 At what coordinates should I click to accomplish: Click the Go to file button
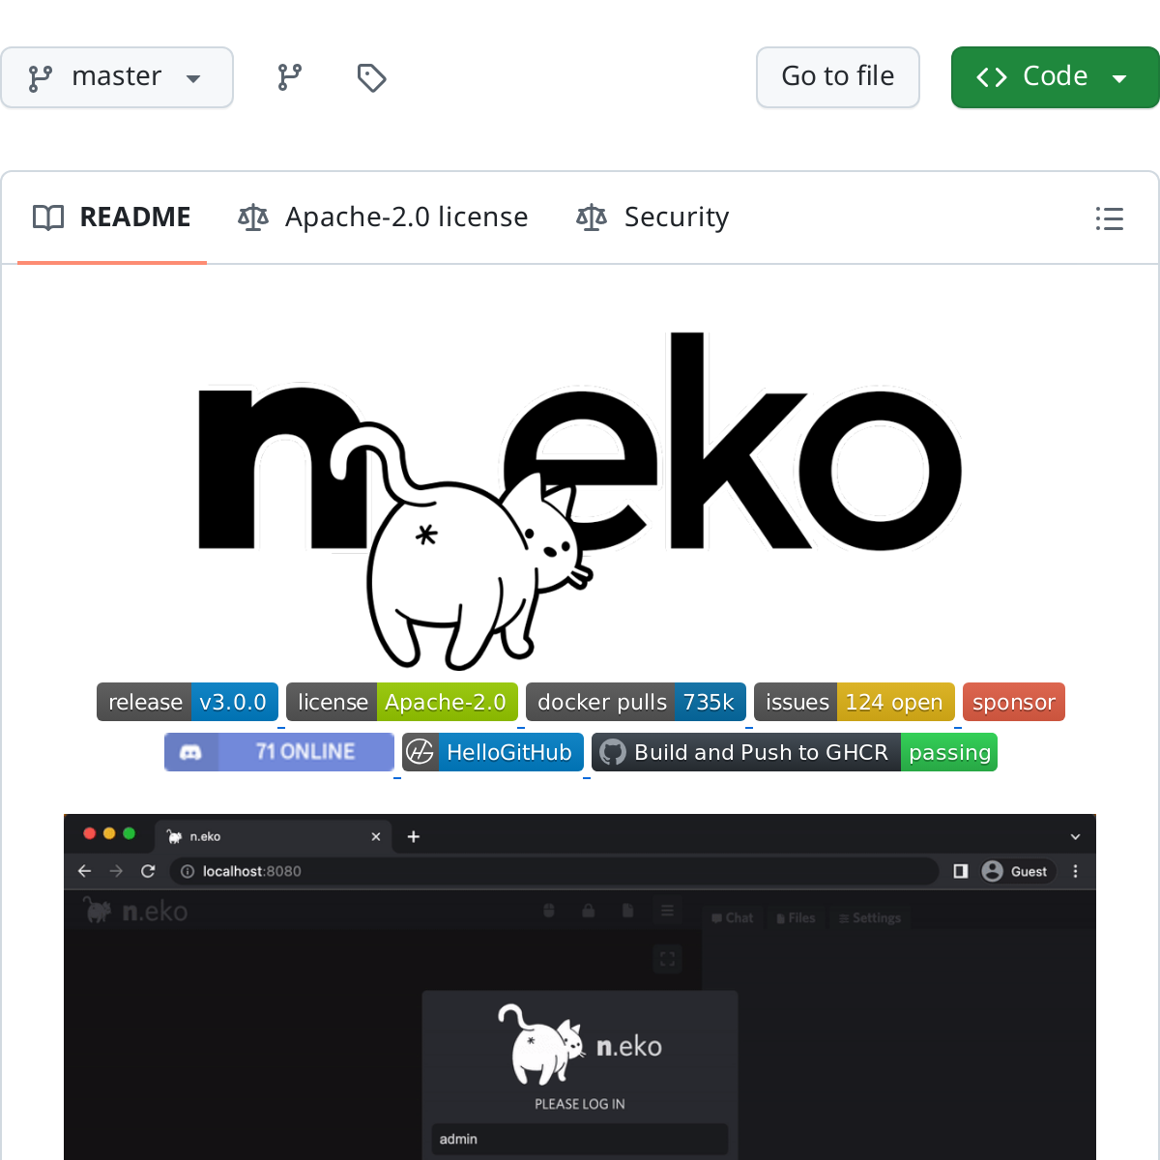838,77
